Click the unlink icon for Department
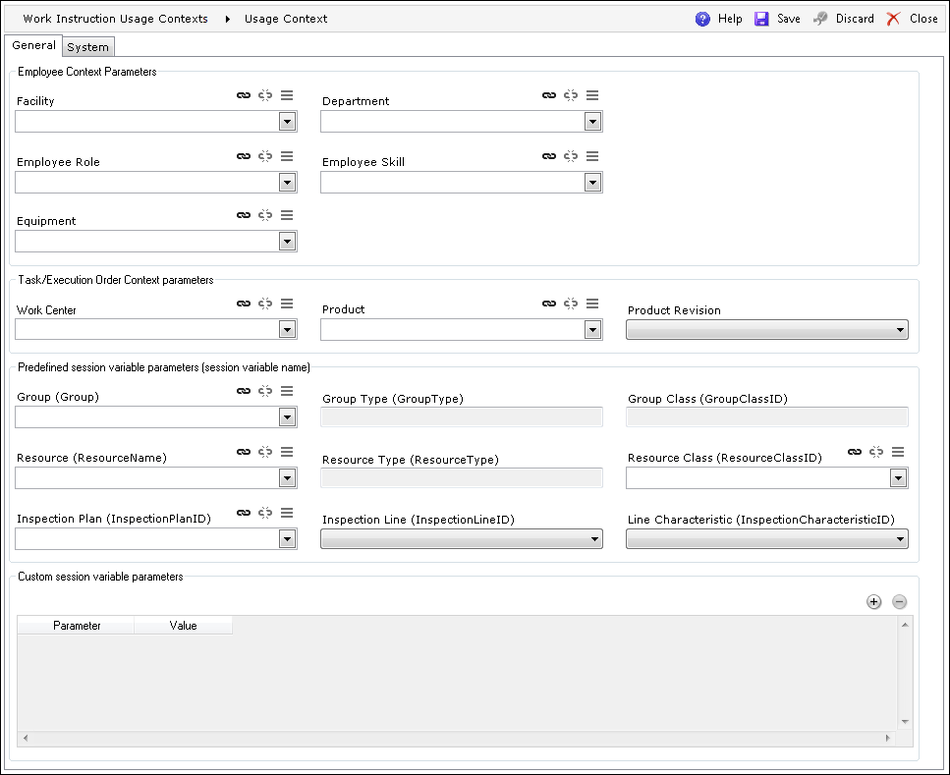 [571, 95]
